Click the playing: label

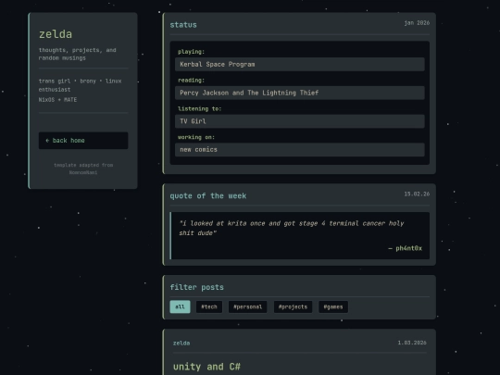tap(192, 52)
